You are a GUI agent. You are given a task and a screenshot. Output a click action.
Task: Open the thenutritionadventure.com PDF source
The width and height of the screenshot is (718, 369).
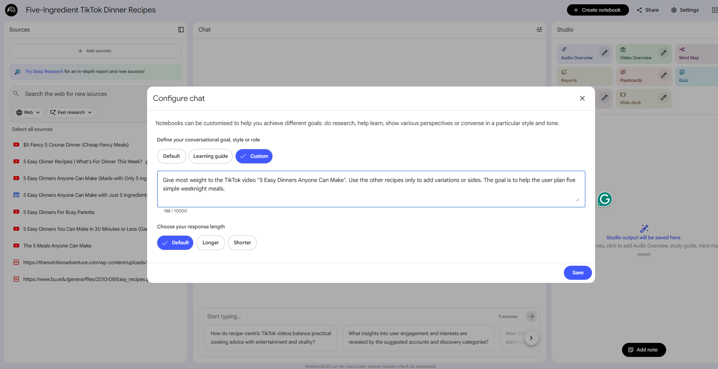click(85, 263)
